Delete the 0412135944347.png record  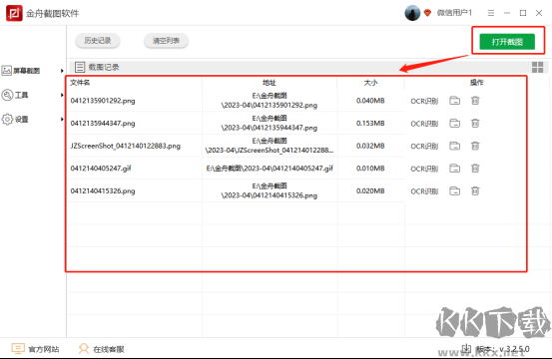[x=475, y=123]
